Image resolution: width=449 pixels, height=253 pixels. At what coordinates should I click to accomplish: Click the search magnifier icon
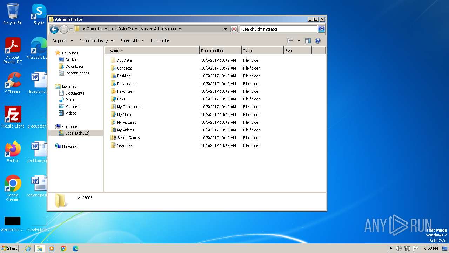click(321, 29)
